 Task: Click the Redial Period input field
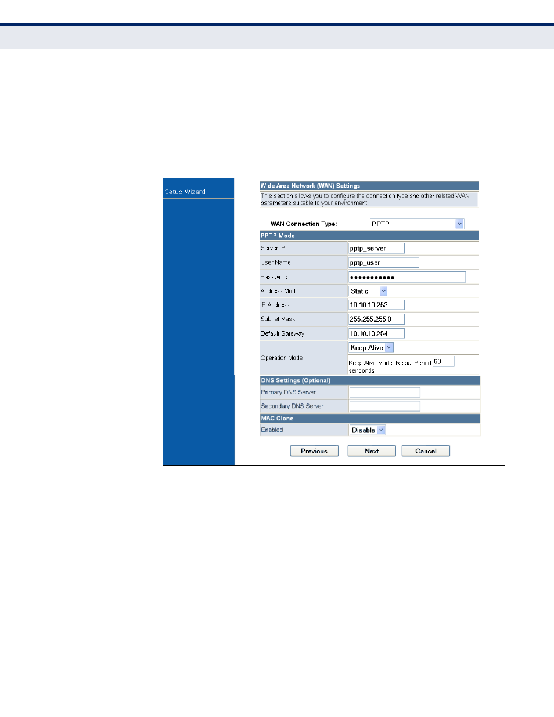444,362
